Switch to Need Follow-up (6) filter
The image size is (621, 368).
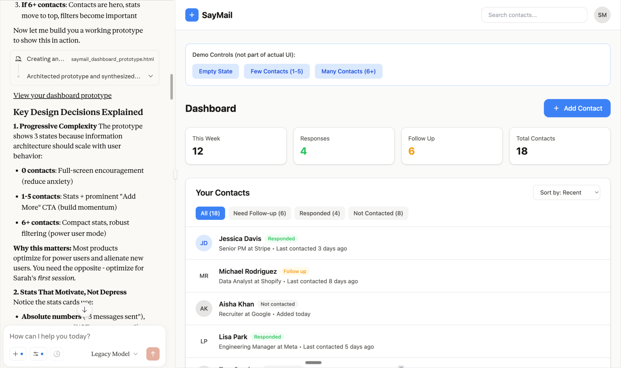pos(259,213)
